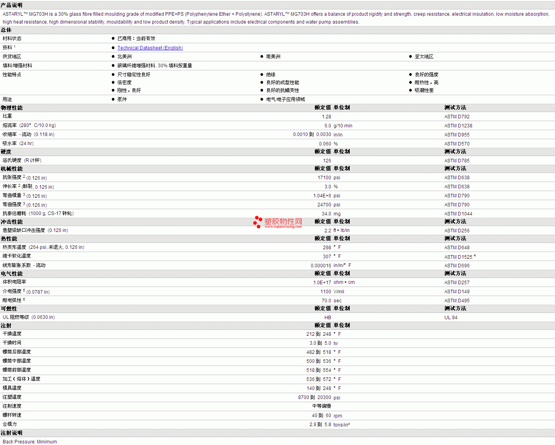Click the 1.04E+6 psi flexural modulus value

[x=326, y=196]
